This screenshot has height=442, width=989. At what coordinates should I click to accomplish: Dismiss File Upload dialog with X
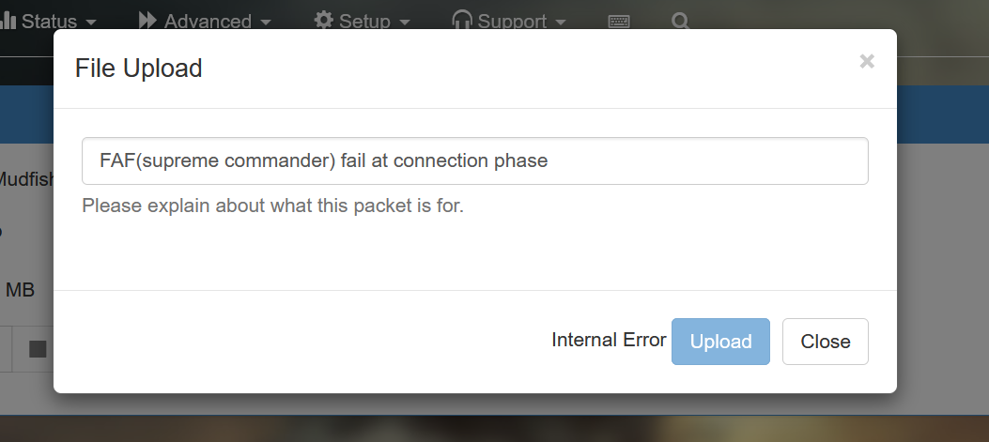tap(867, 62)
